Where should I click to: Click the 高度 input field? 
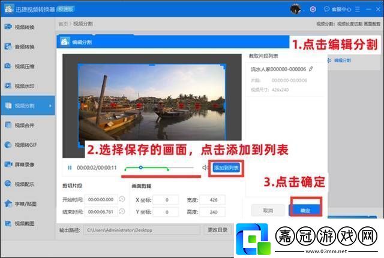point(212,212)
